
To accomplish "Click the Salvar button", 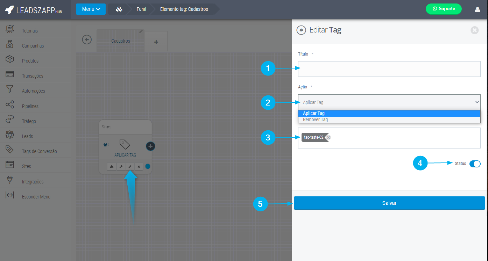I will pos(389,203).
